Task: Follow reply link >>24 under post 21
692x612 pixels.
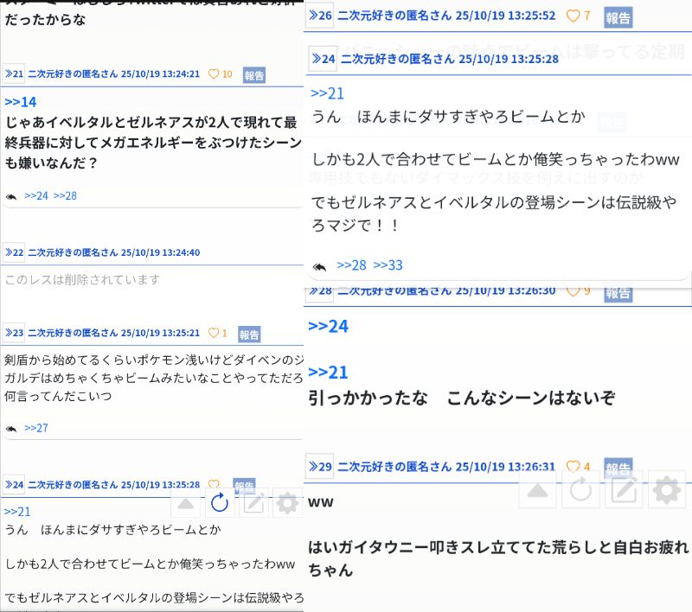Action: 36,195
